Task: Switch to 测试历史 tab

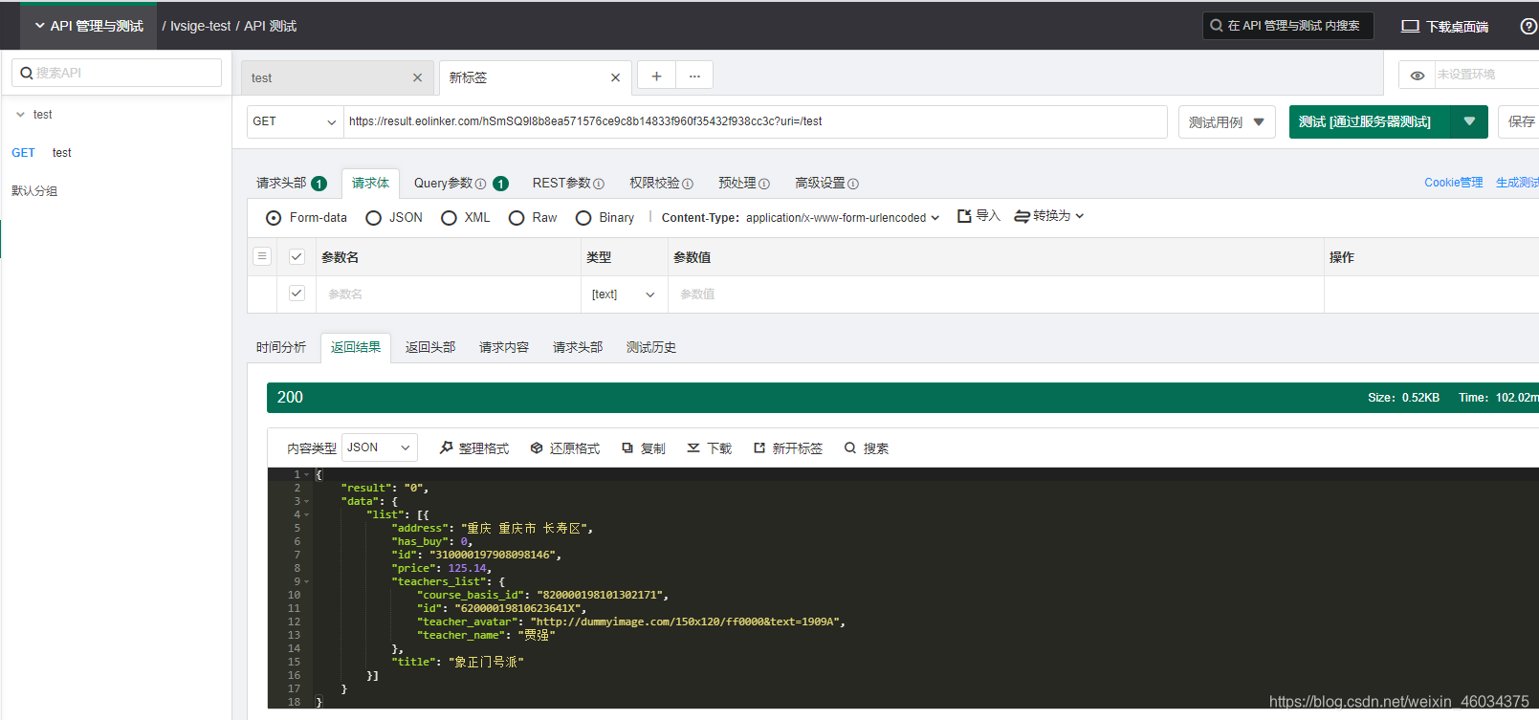Action: pyautogui.click(x=651, y=347)
